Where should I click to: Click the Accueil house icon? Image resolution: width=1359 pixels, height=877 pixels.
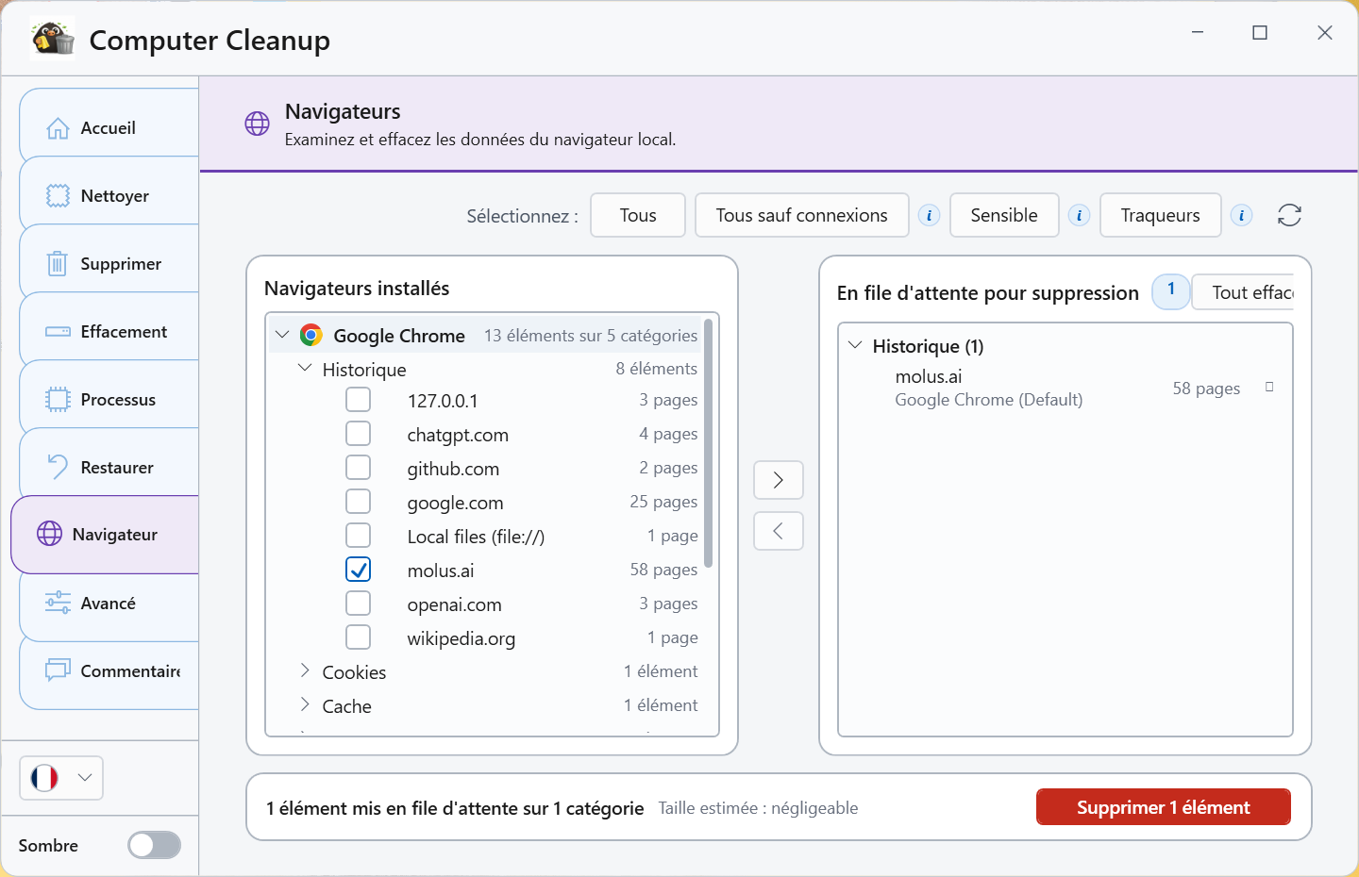tap(58, 128)
